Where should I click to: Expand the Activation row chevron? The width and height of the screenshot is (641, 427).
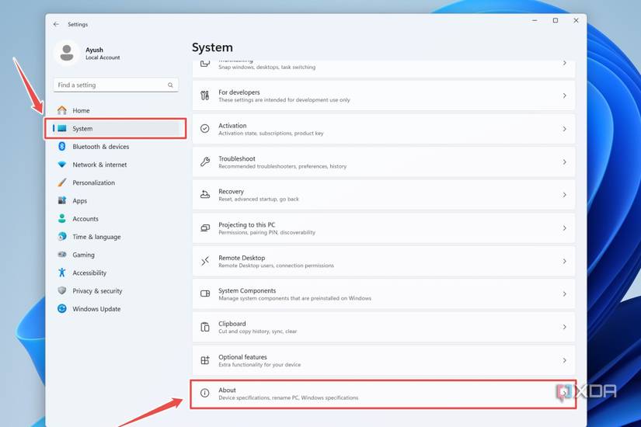(x=564, y=129)
